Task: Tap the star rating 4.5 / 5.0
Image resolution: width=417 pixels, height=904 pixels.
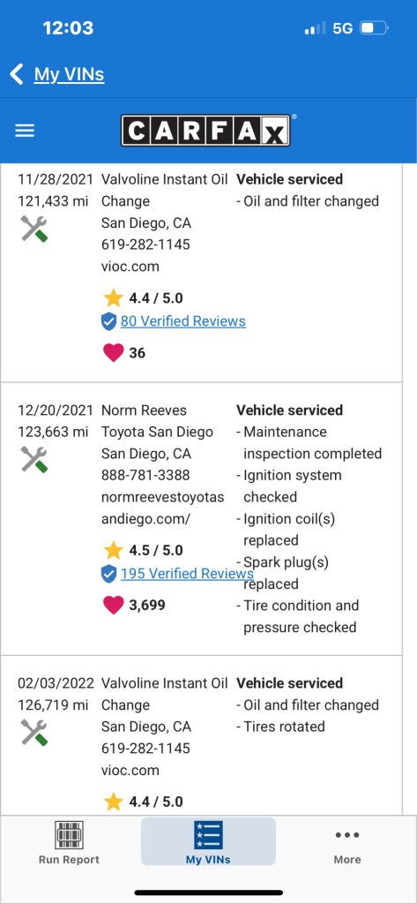Action: pos(144,550)
